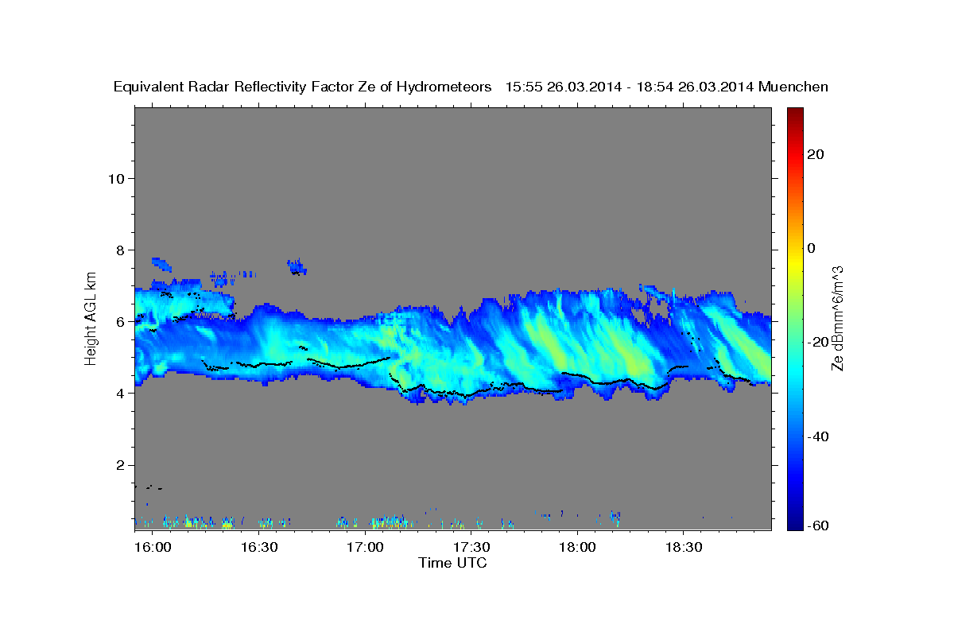
Task: Click the height tick label 6
Action: pyautogui.click(x=119, y=321)
